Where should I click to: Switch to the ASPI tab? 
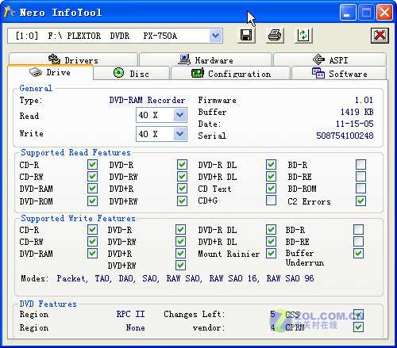point(330,59)
